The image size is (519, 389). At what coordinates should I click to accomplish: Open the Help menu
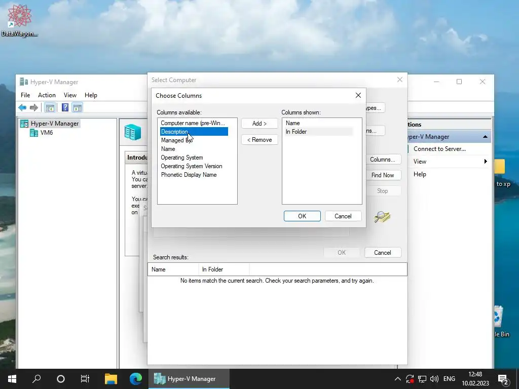pyautogui.click(x=91, y=95)
